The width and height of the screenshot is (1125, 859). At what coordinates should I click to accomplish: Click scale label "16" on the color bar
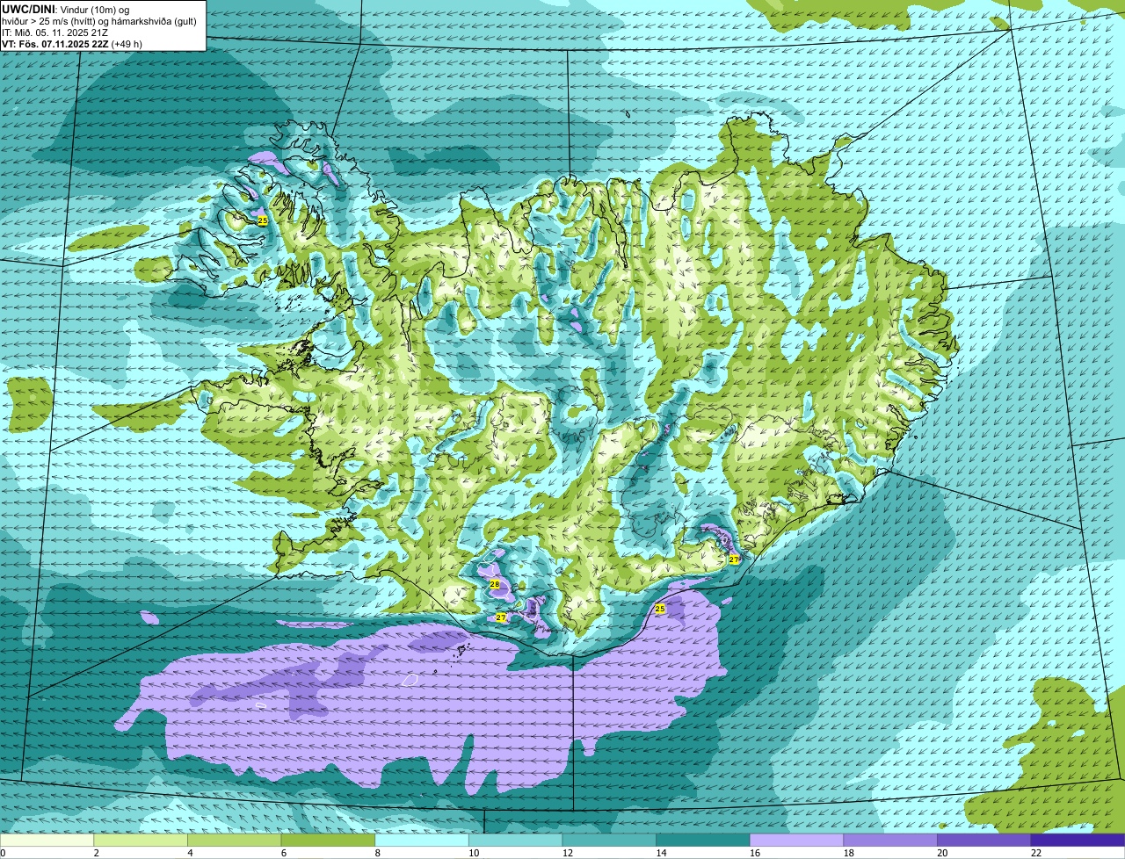(755, 853)
